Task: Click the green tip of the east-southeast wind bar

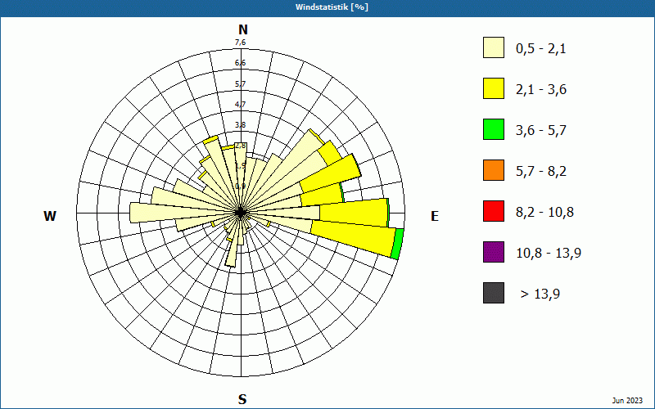Action: 397,244
